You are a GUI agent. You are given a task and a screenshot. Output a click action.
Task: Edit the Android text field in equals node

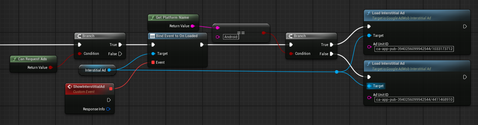(x=231, y=37)
